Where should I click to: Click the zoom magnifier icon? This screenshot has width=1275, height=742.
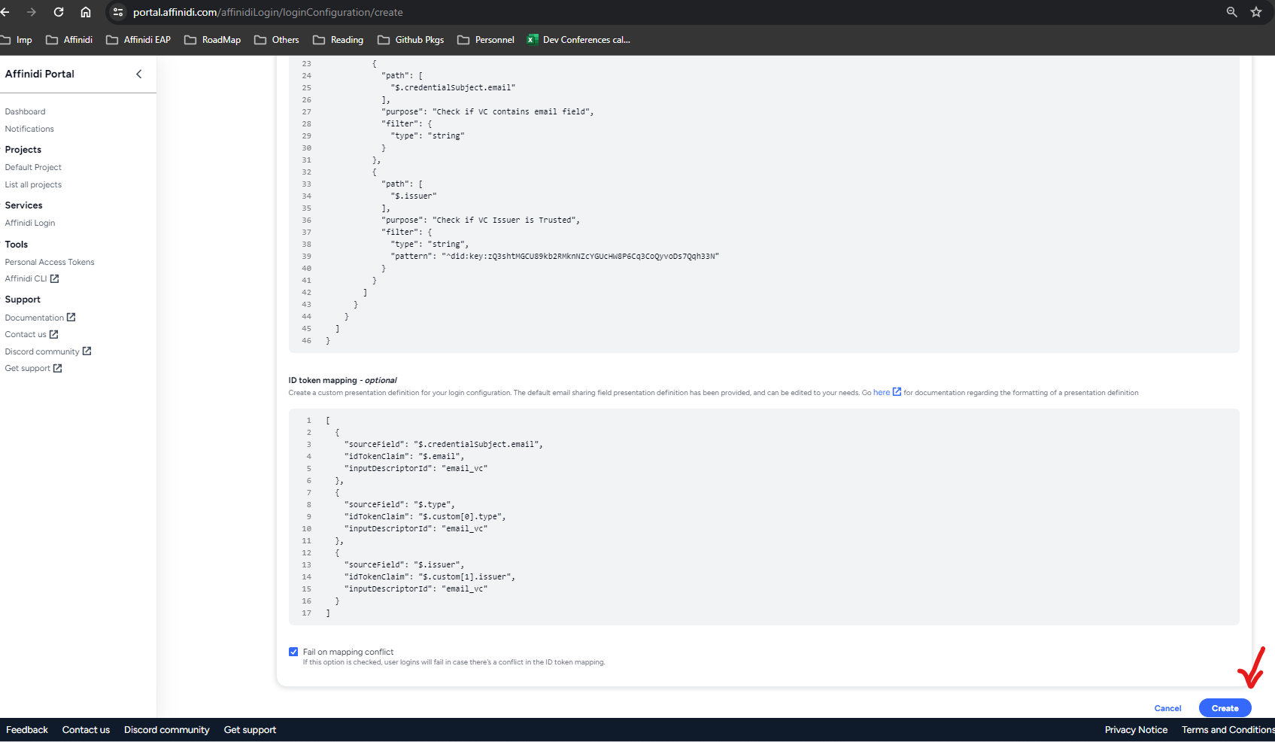[x=1231, y=12]
